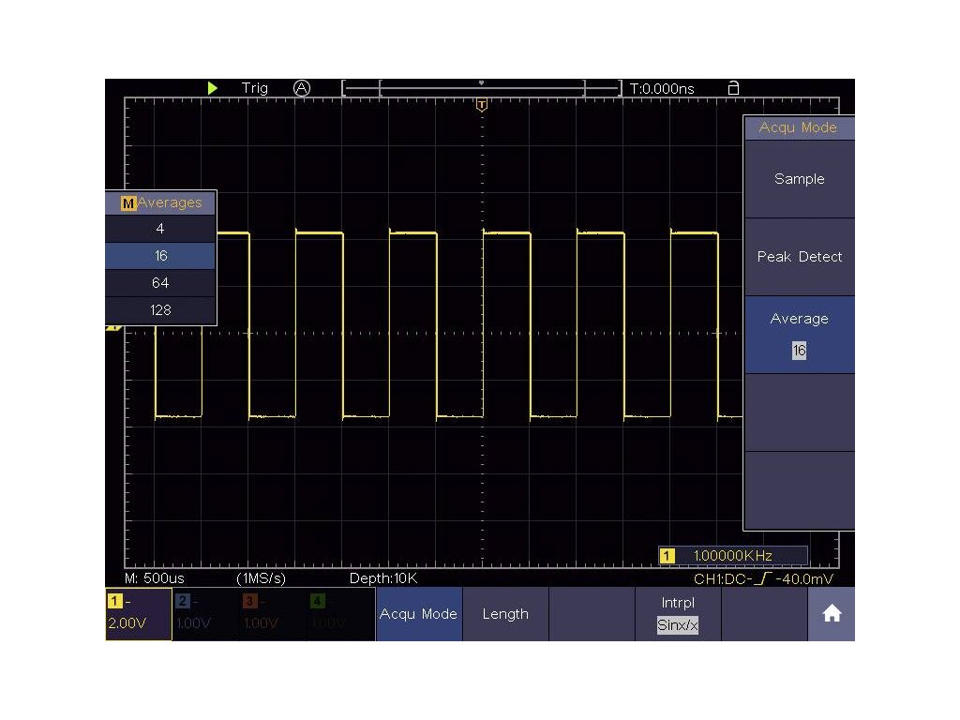
Task: Choose 4 in the Averages list
Action: point(160,228)
